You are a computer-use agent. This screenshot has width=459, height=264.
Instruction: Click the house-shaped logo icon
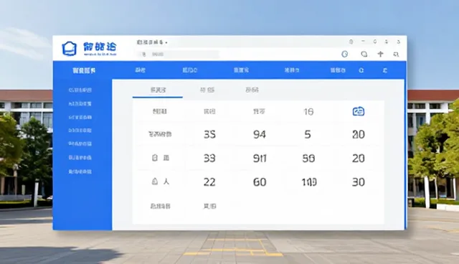click(70, 48)
